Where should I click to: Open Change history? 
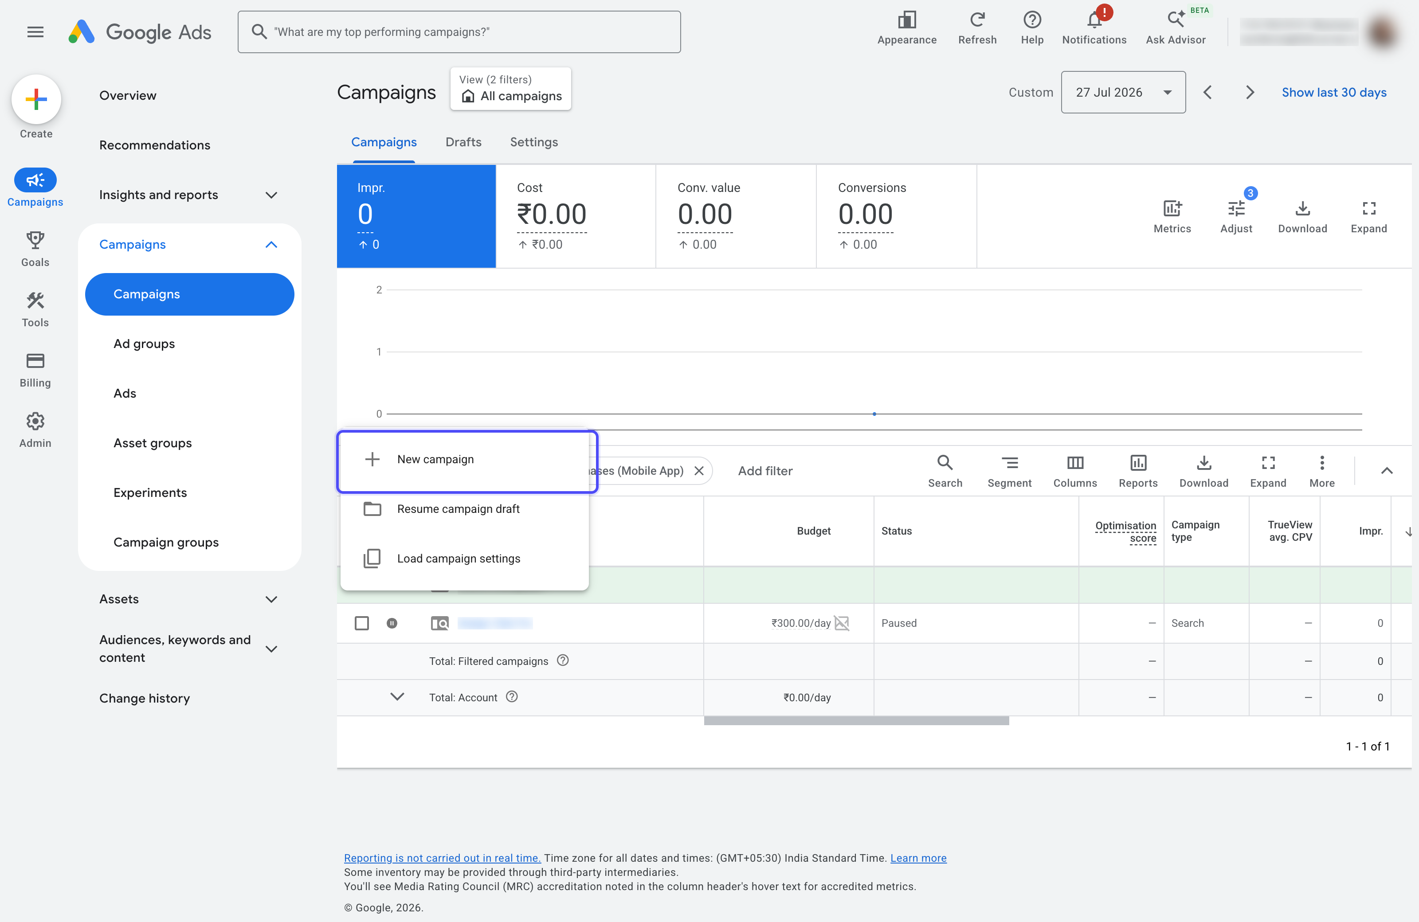click(144, 698)
